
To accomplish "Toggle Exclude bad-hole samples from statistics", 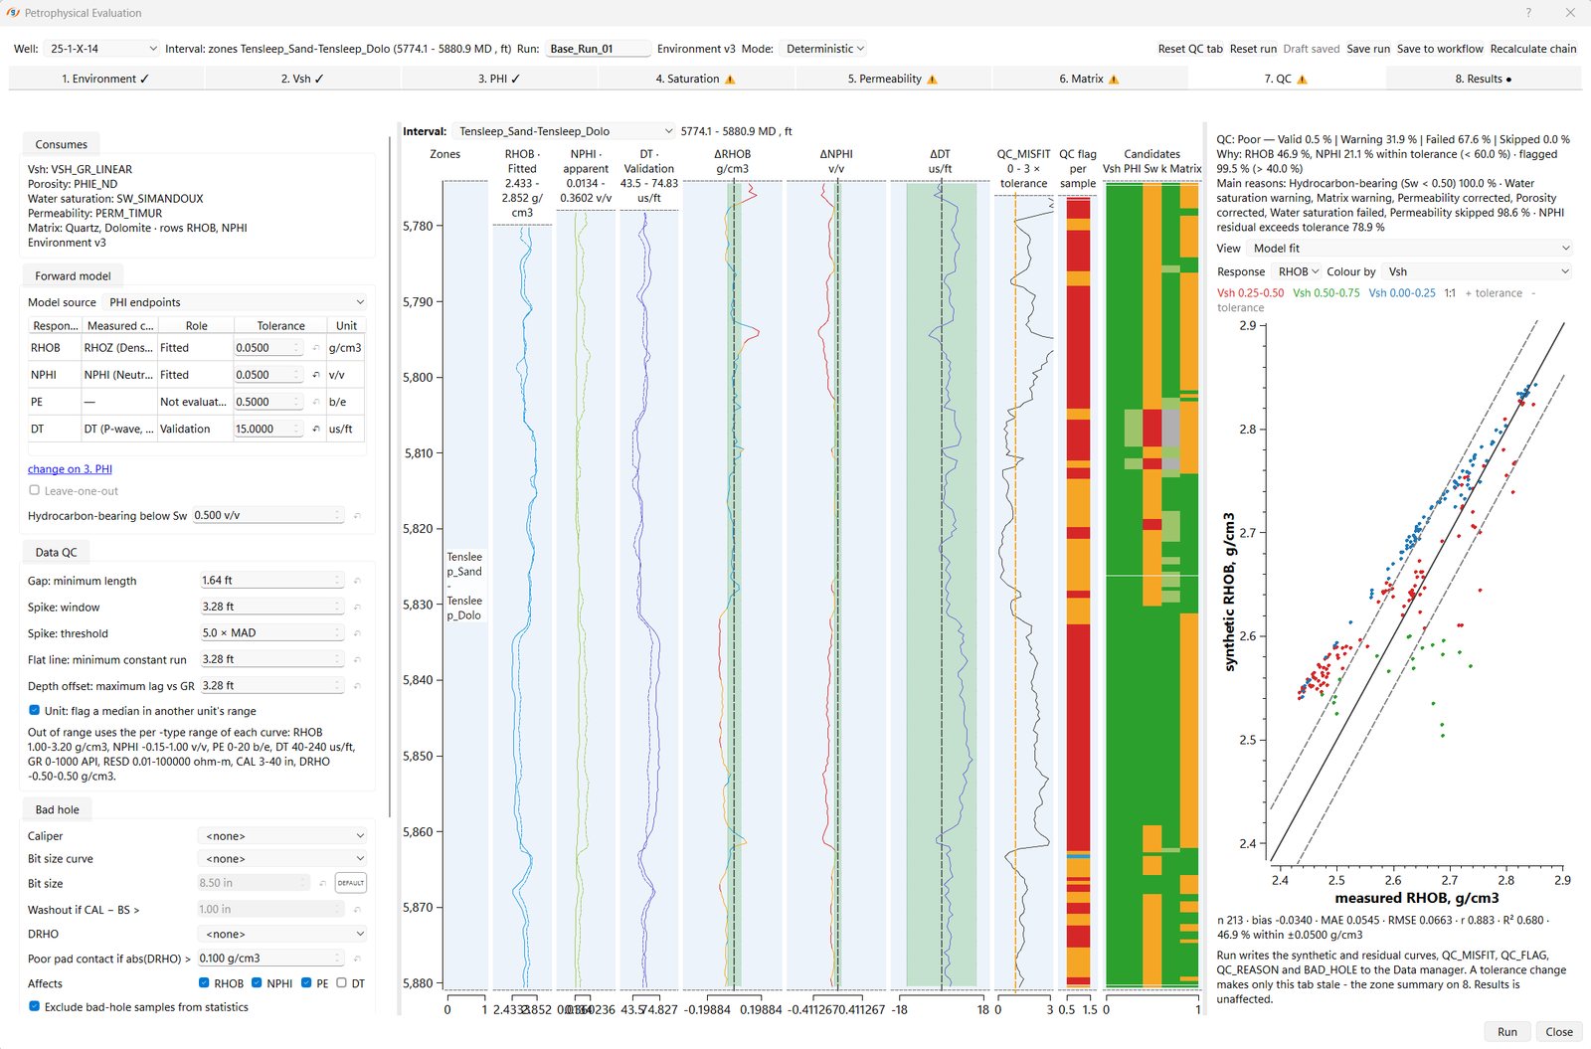I will coord(34,1006).
